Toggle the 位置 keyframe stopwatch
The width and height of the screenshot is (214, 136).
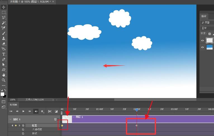23,126
